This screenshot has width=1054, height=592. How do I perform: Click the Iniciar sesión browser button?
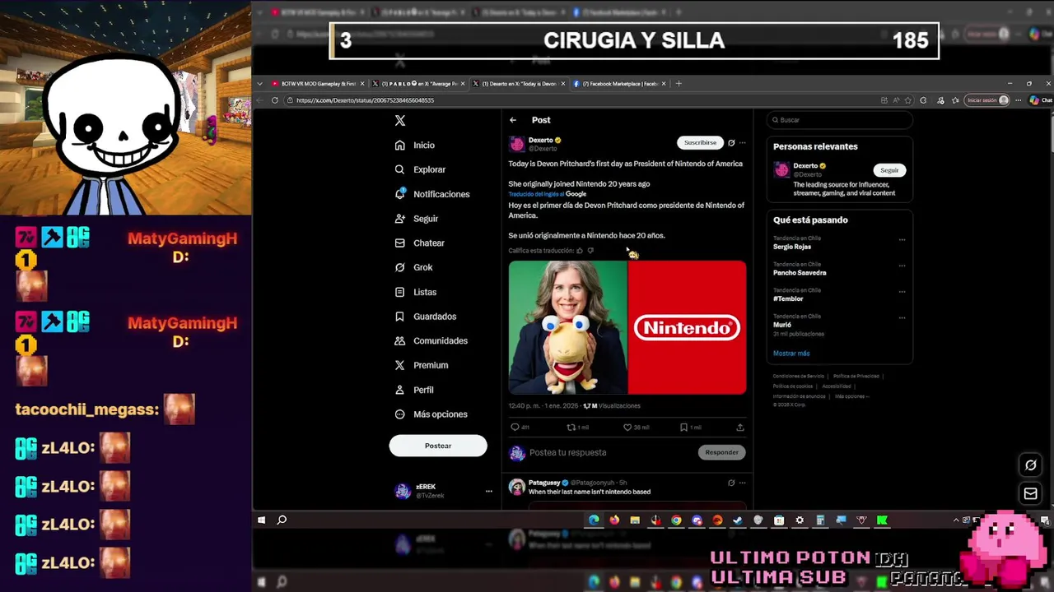click(x=987, y=100)
